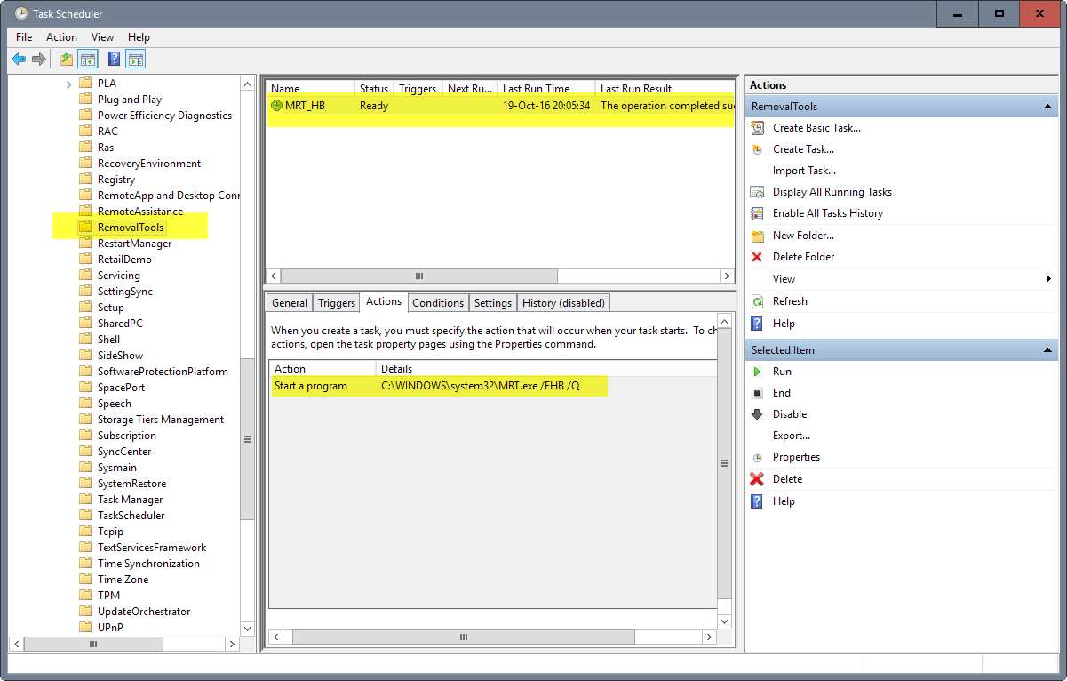Click the red X Delete task icon

click(x=757, y=479)
